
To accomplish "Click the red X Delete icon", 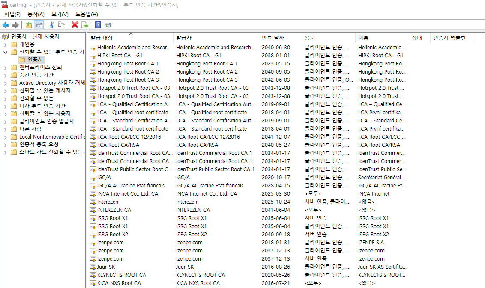I will pos(75,25).
